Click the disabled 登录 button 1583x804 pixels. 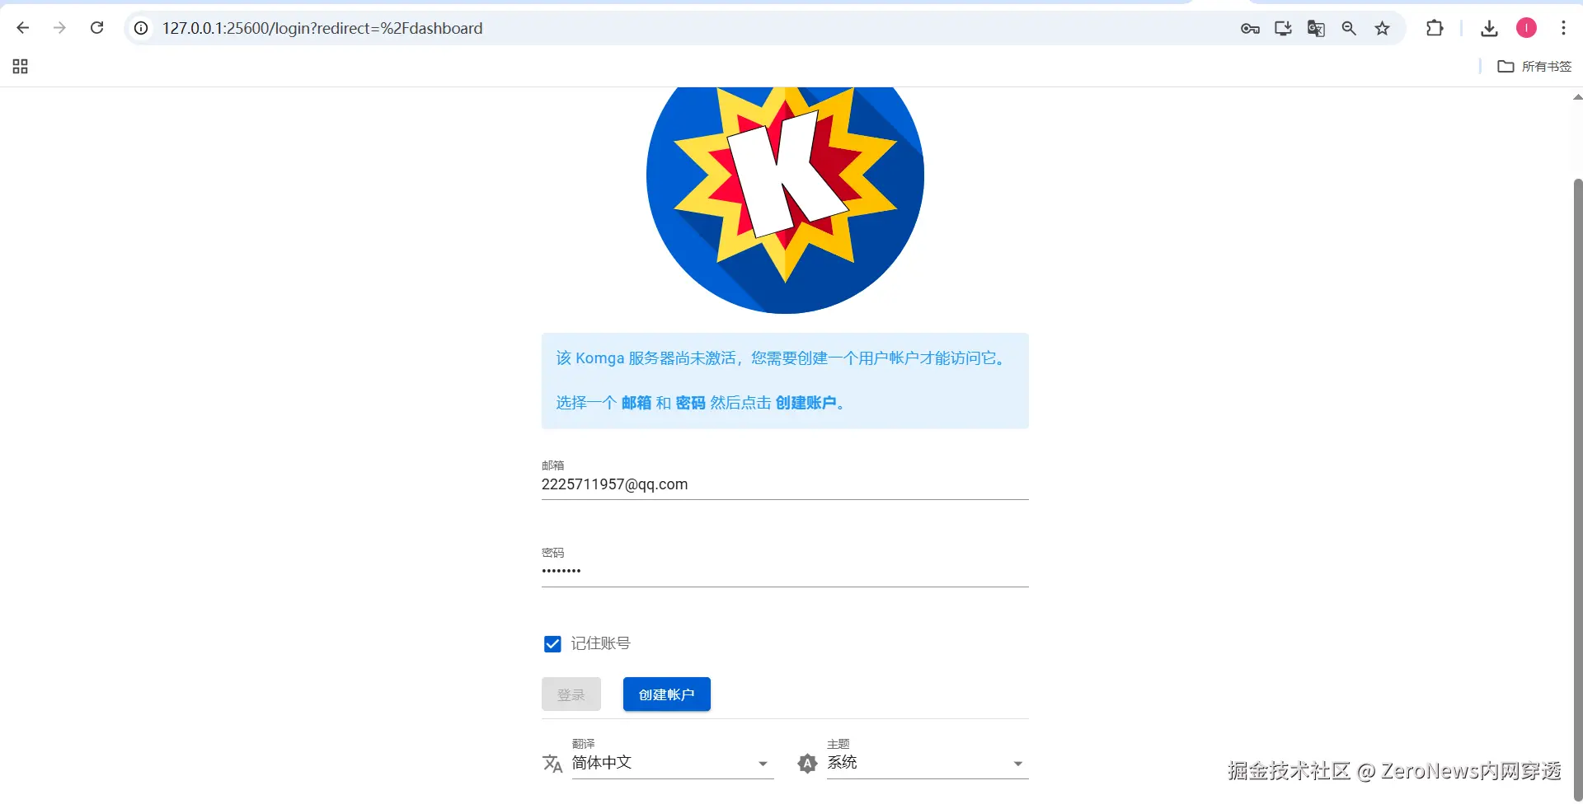coord(571,694)
